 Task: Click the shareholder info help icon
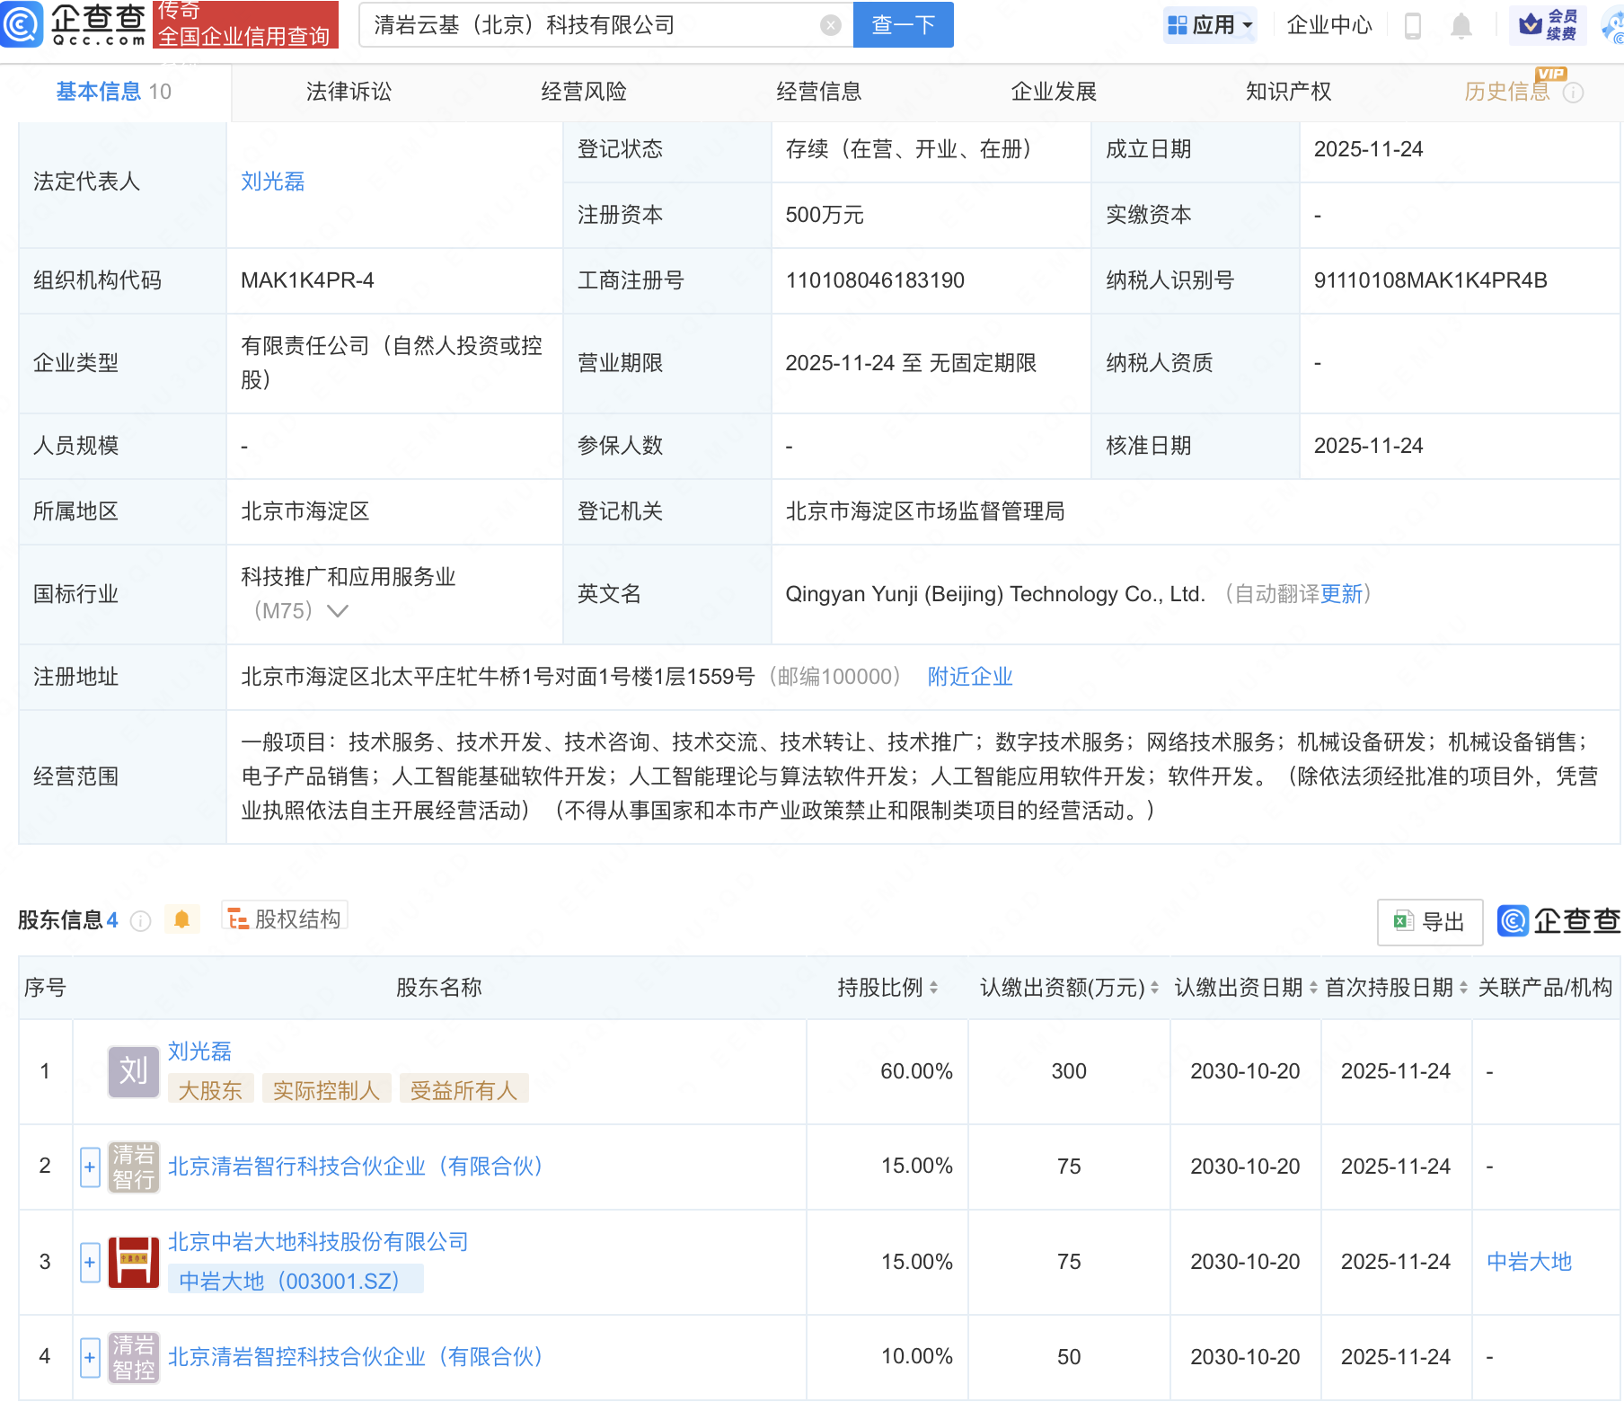click(x=141, y=921)
